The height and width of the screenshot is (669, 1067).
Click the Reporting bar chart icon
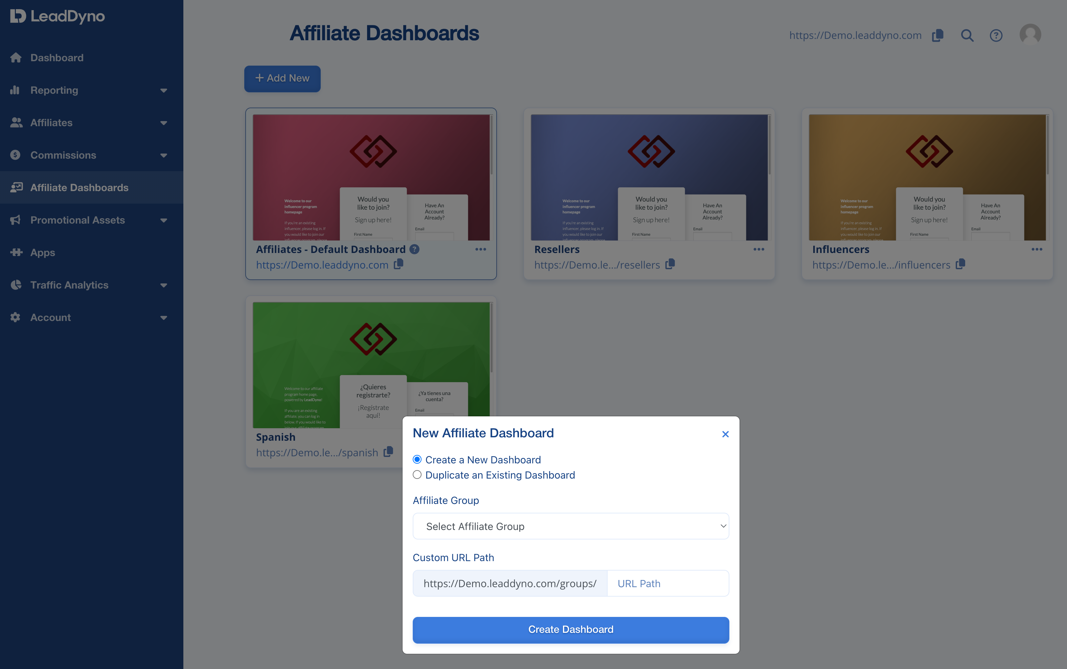point(15,90)
